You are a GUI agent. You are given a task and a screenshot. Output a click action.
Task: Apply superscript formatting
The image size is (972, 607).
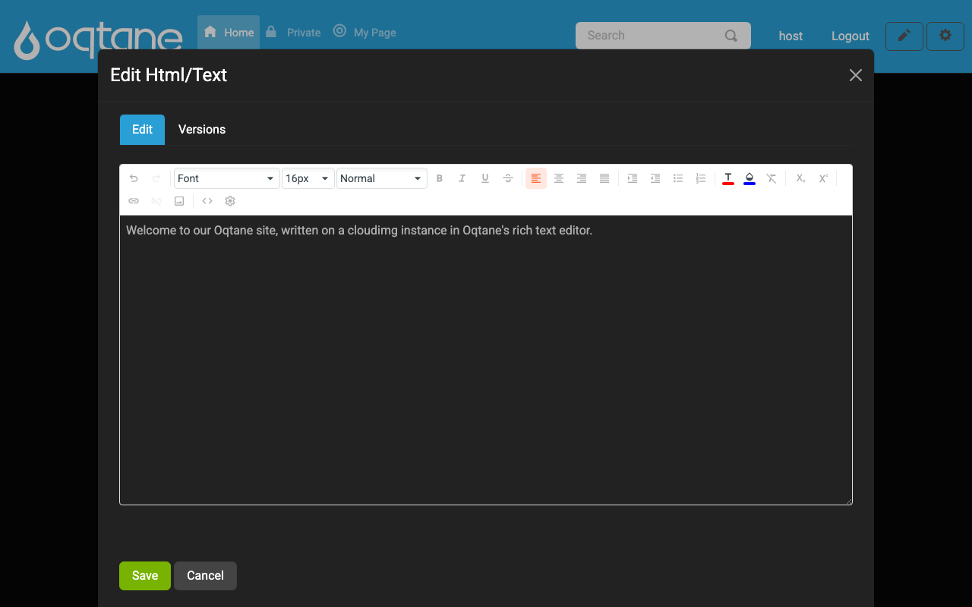(823, 178)
